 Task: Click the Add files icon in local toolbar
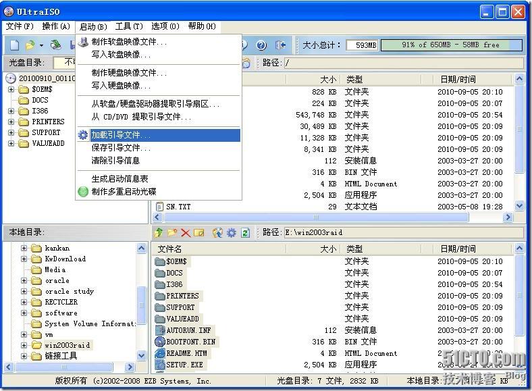pyautogui.click(x=217, y=232)
